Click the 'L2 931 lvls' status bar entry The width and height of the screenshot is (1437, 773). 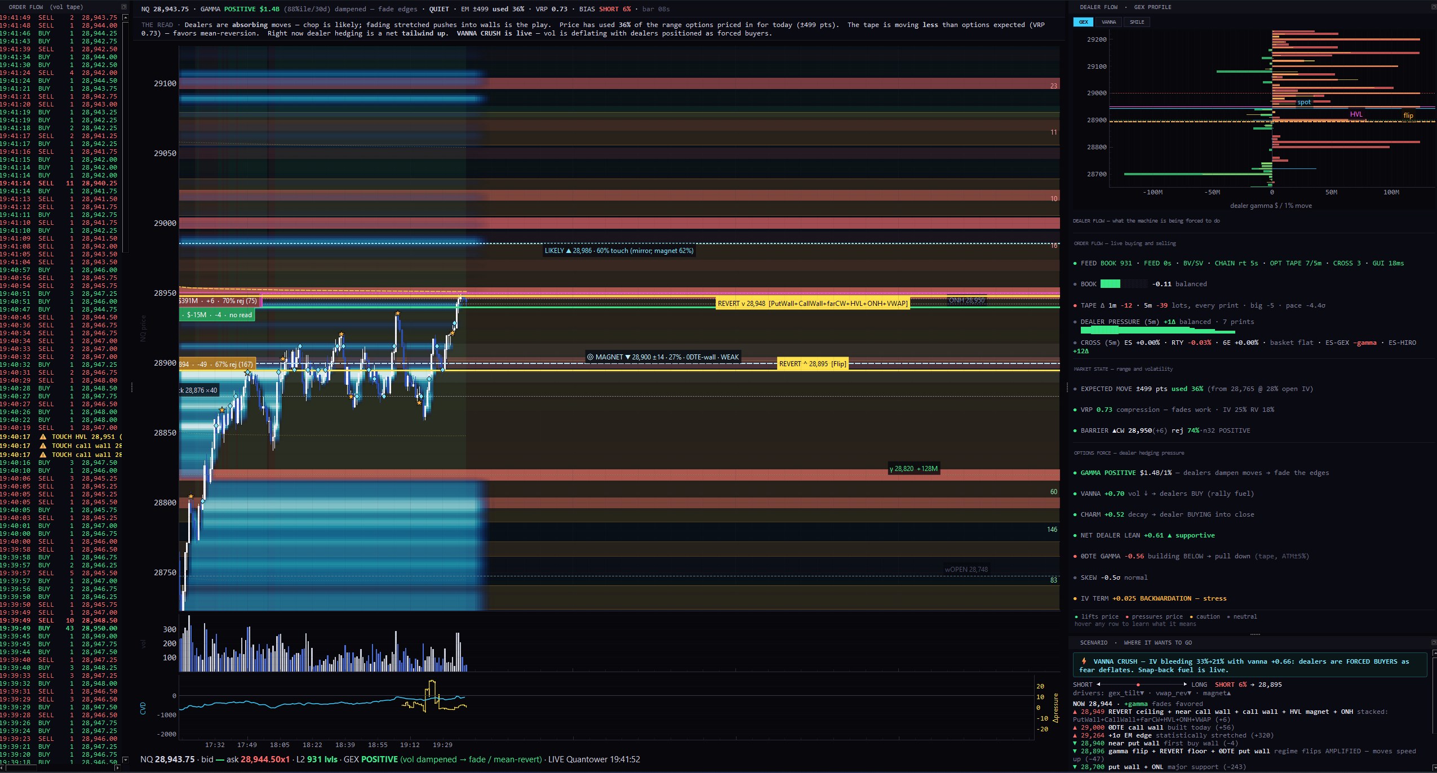pyautogui.click(x=317, y=759)
